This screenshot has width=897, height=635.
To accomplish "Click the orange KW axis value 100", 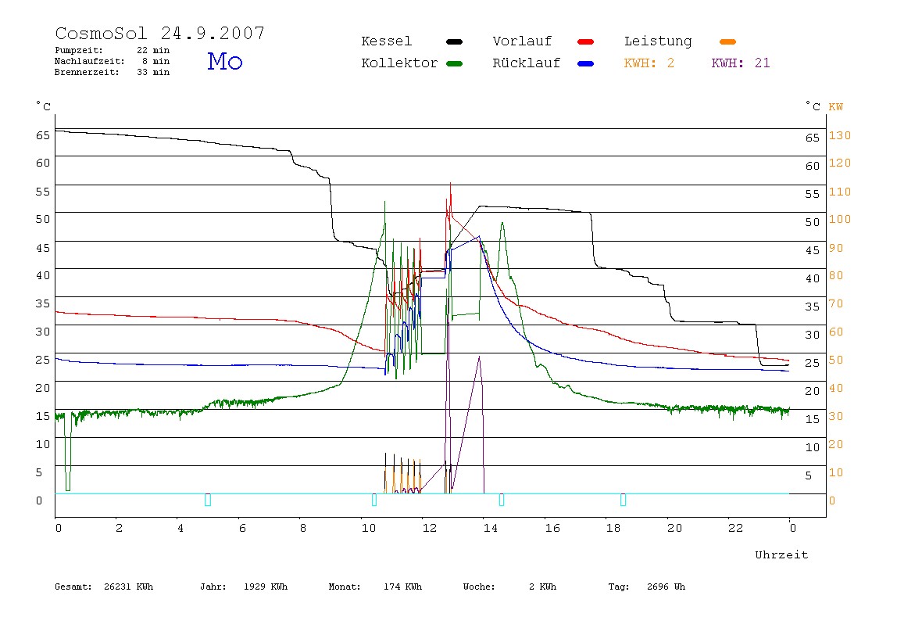I will pos(840,219).
